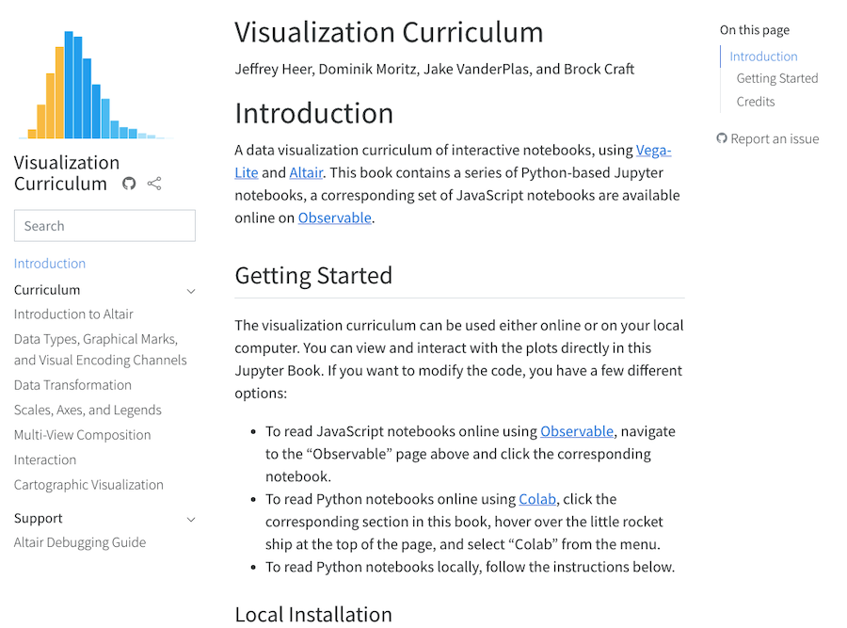
Task: Open Introduction to Altair page
Action: 73,314
